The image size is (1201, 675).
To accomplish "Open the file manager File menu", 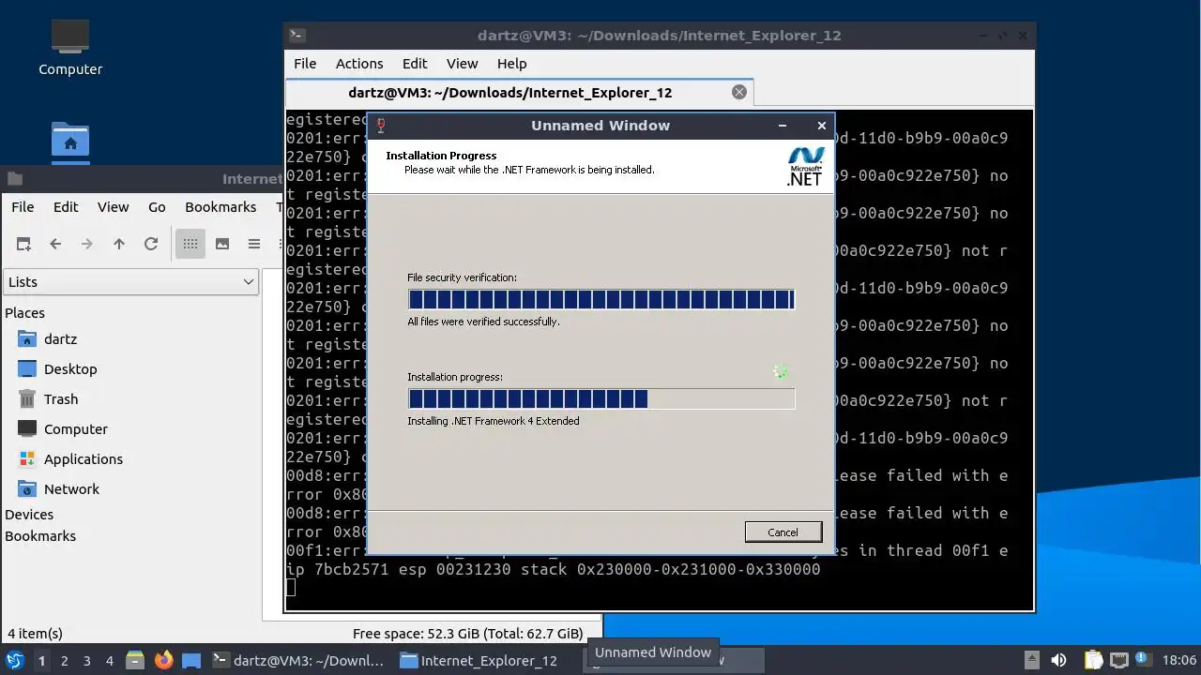I will [x=23, y=207].
